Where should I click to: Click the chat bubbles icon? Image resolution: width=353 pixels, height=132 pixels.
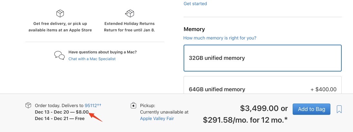59,55
